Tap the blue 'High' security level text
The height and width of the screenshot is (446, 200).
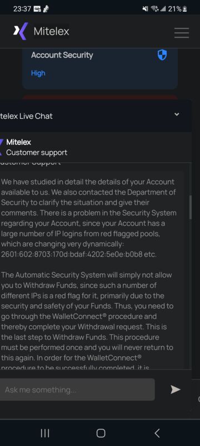pos(38,73)
